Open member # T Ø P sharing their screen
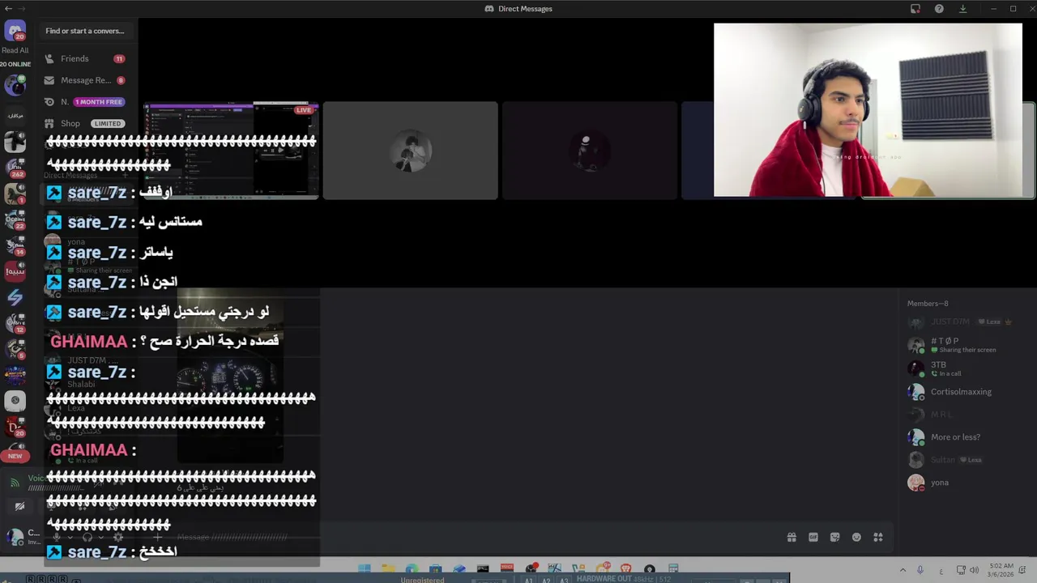The width and height of the screenshot is (1037, 583). pos(964,345)
